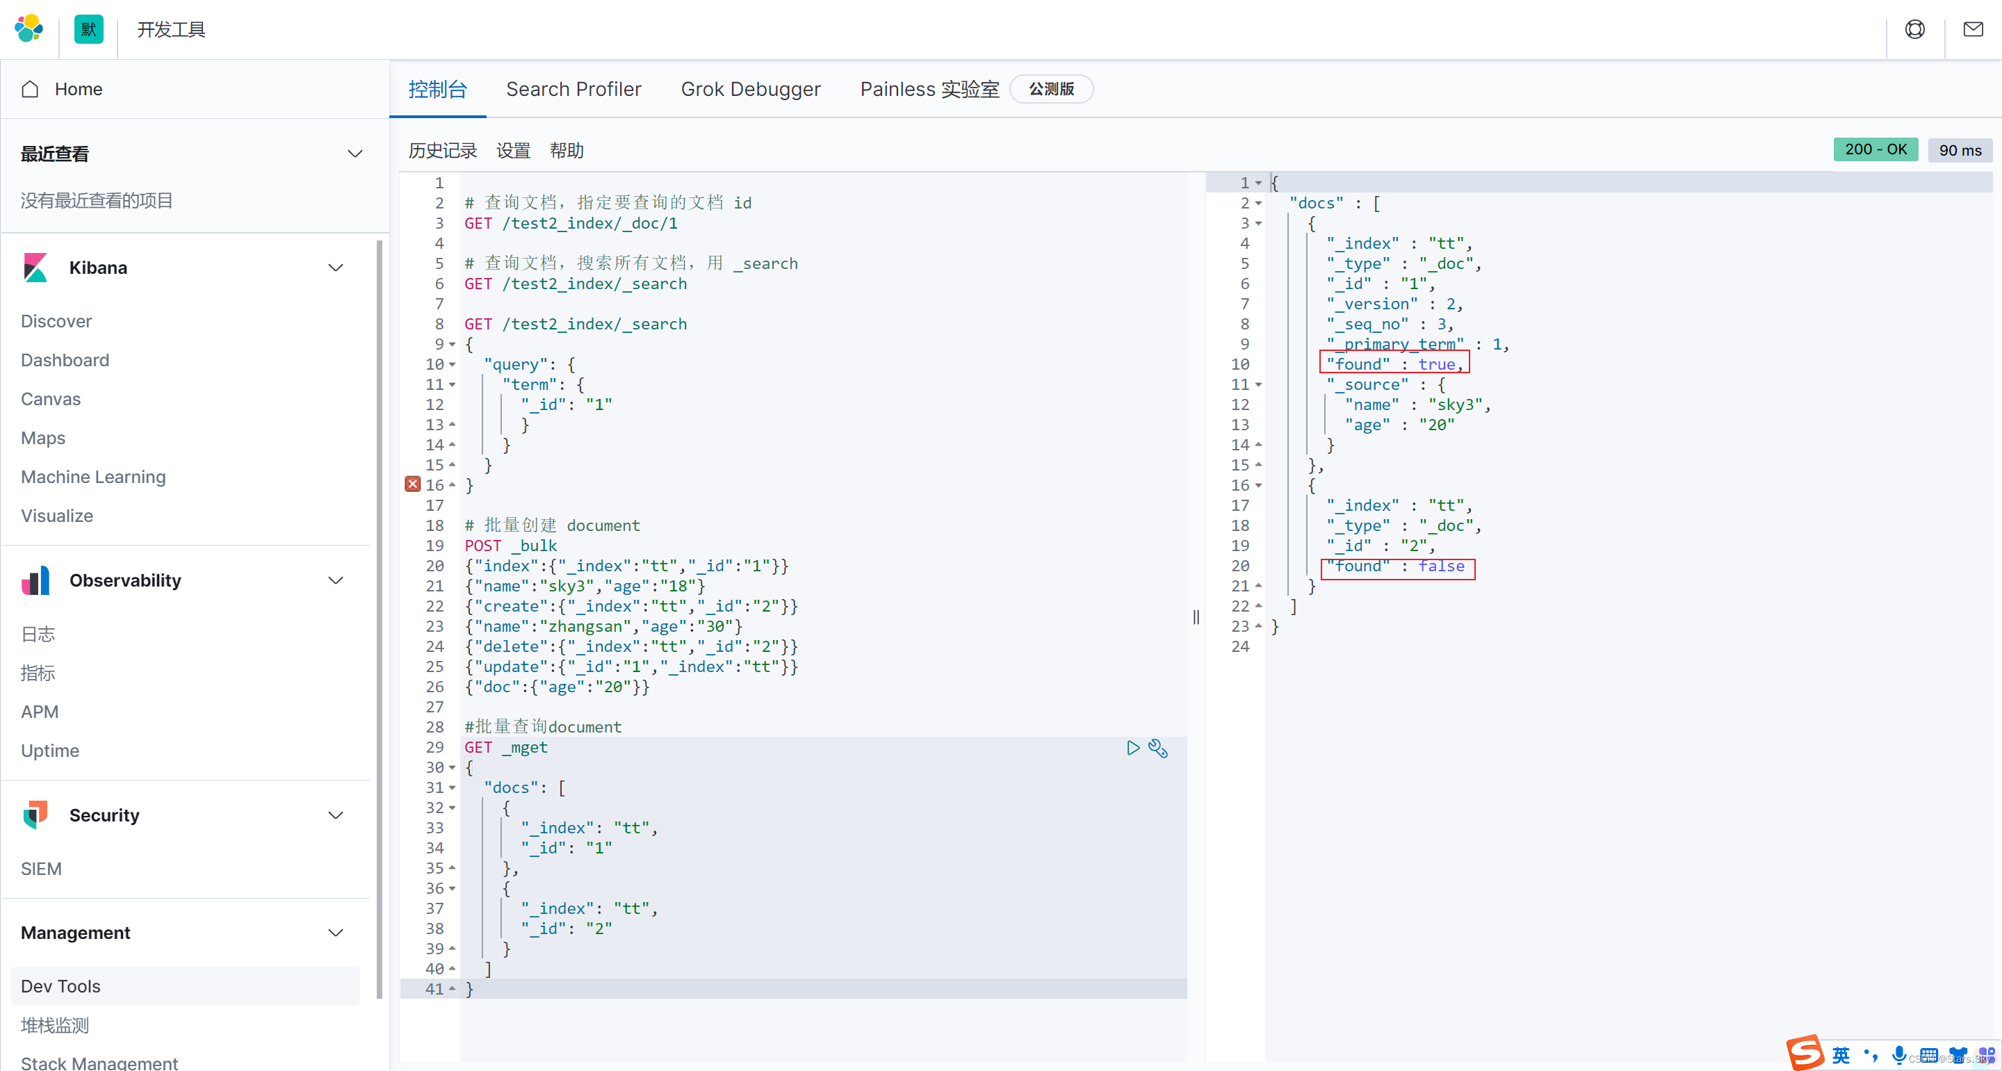This screenshot has width=2002, height=1071.
Task: Click editor line GET /test2_index/_doc/1
Action: pos(571,224)
